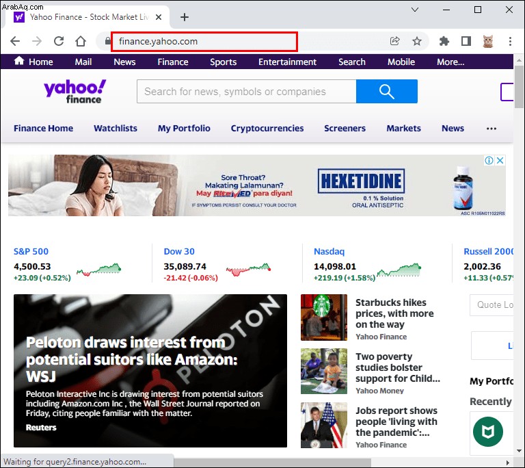Open the Screeners section
The width and height of the screenshot is (525, 468).
pos(345,128)
